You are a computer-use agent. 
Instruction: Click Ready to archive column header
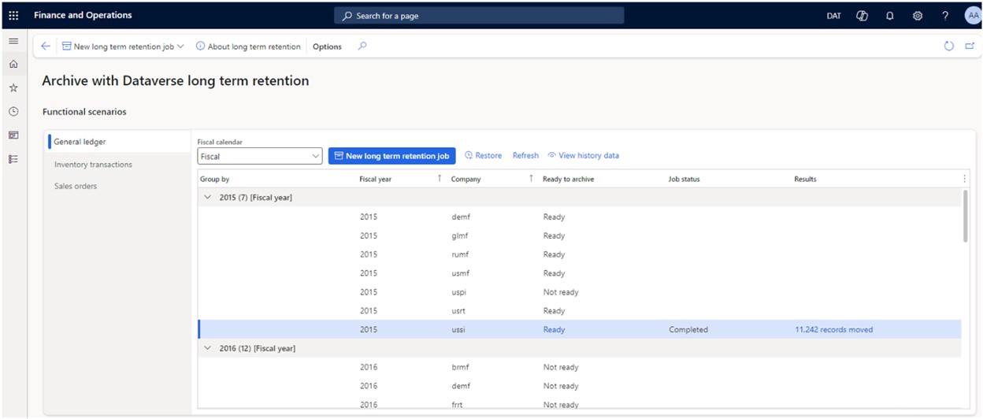(569, 179)
